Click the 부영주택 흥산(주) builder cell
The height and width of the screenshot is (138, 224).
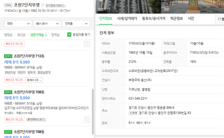pyautogui.click(x=140, y=80)
